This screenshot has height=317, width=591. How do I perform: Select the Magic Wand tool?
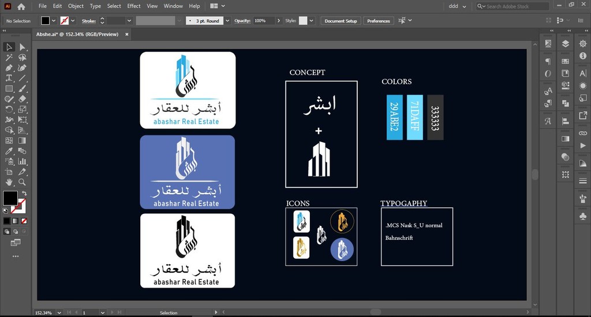point(9,58)
